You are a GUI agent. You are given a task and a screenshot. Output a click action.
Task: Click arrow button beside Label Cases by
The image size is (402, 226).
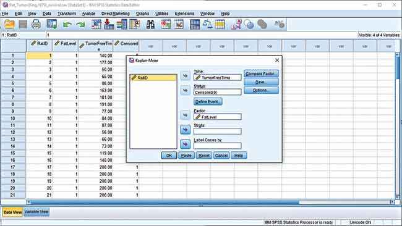pyautogui.click(x=186, y=144)
